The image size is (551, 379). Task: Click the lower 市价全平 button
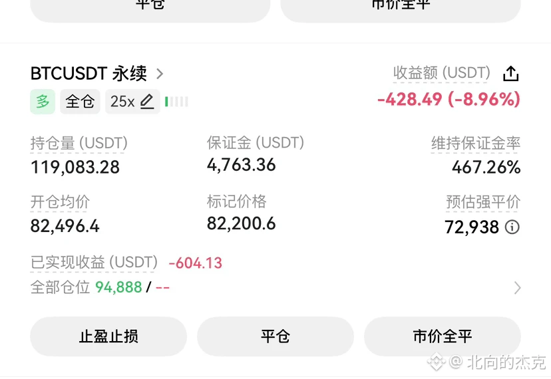click(442, 336)
